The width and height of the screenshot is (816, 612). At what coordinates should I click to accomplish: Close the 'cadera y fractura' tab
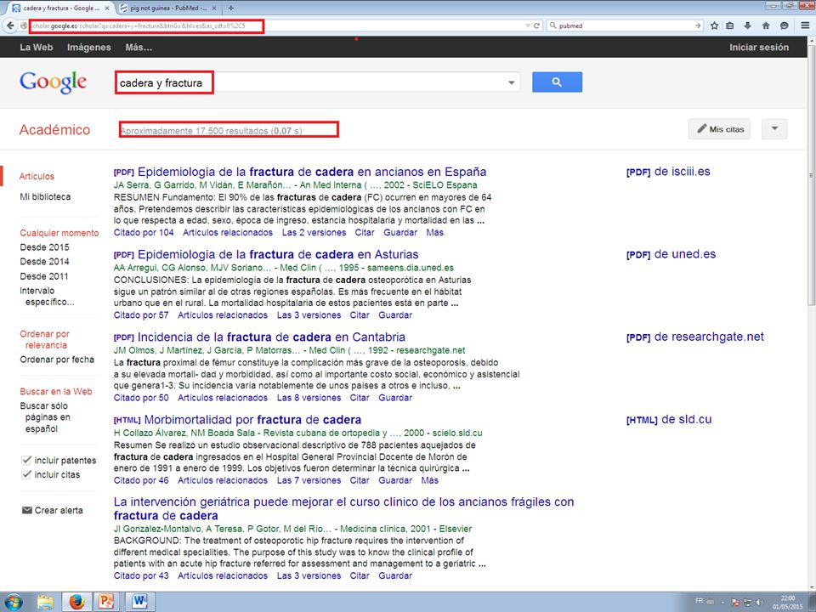pyautogui.click(x=107, y=8)
